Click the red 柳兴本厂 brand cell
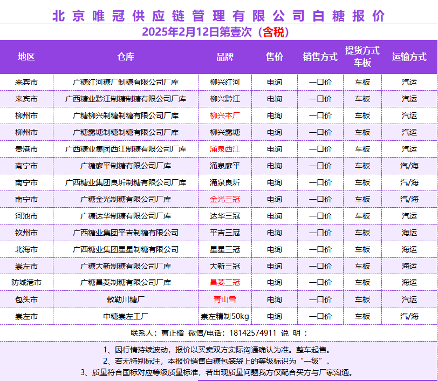 point(225,115)
